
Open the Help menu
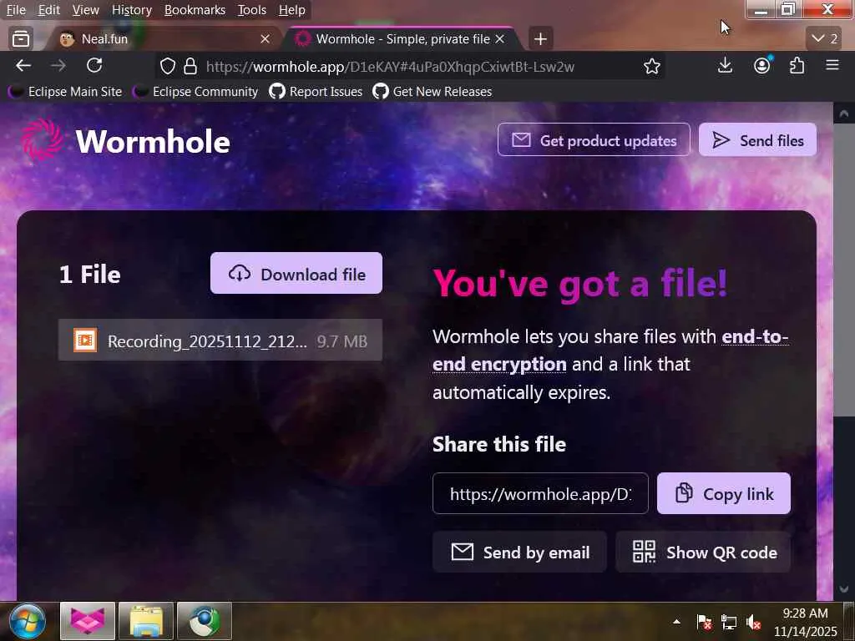coord(291,10)
